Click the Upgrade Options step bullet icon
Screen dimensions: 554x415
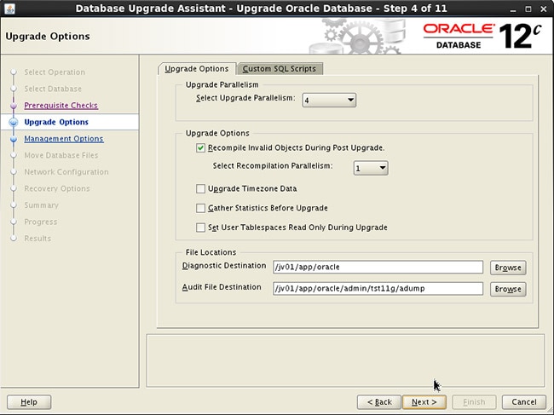(x=14, y=122)
